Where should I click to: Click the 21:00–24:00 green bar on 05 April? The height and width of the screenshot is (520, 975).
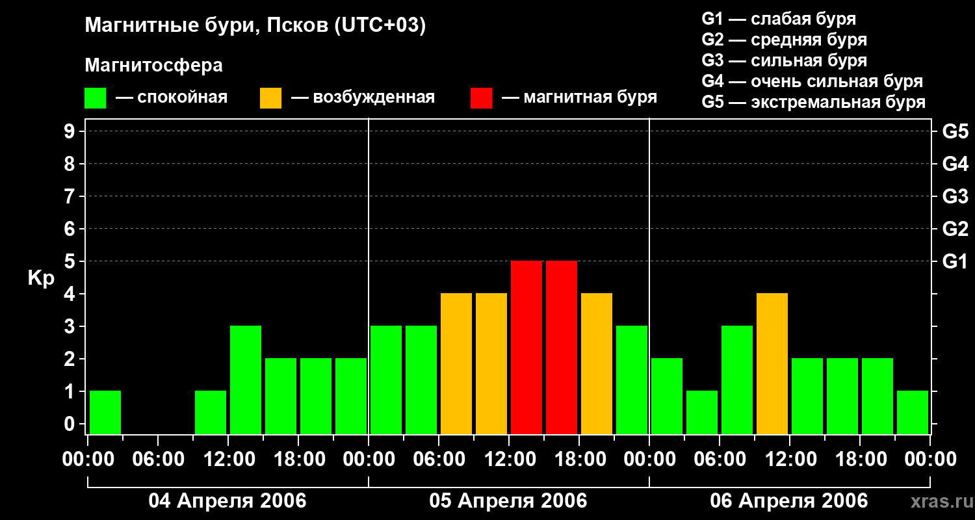pyautogui.click(x=632, y=380)
